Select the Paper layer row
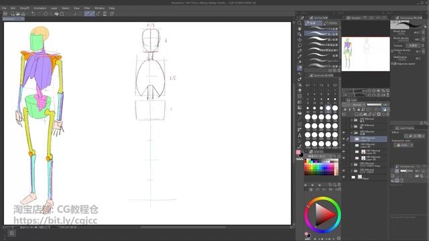The height and width of the screenshot is (241, 429). [x=369, y=177]
